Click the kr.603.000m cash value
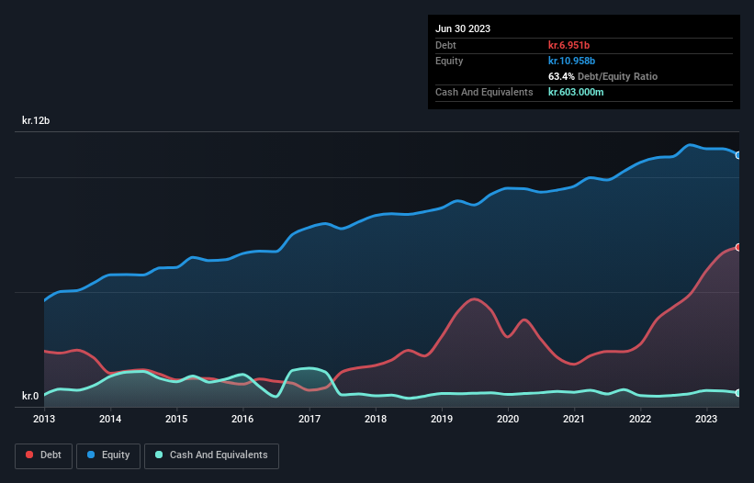 click(x=576, y=92)
